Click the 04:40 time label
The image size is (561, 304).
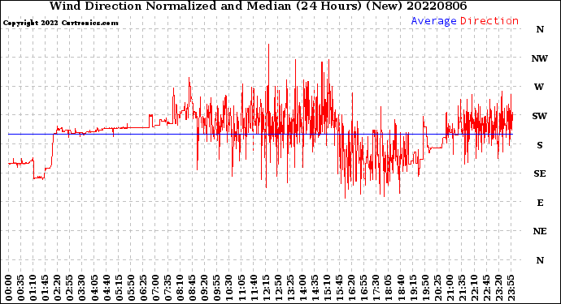[x=107, y=288]
